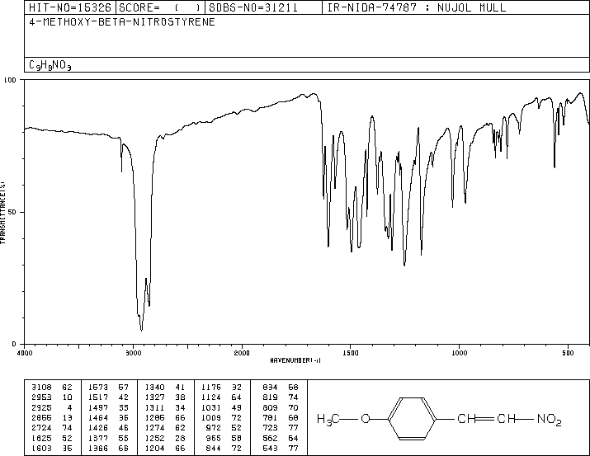Click the CH=CH double bond in structure
Viewport: 590px width, 456px height.
click(486, 418)
